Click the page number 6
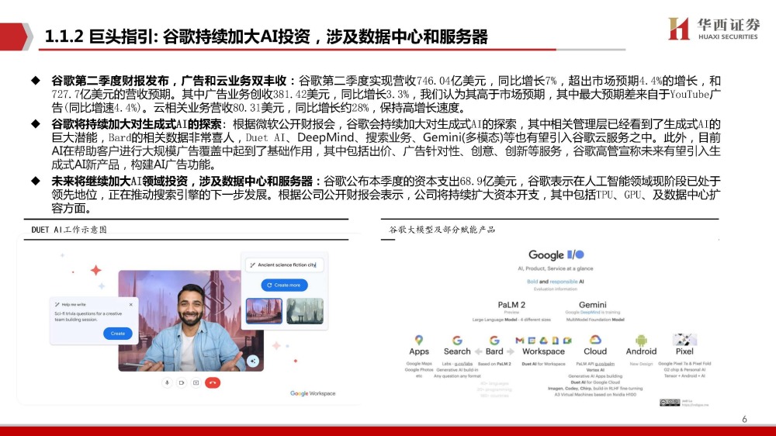The image size is (776, 436). 744,419
